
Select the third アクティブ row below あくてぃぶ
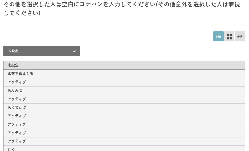coord(124,133)
